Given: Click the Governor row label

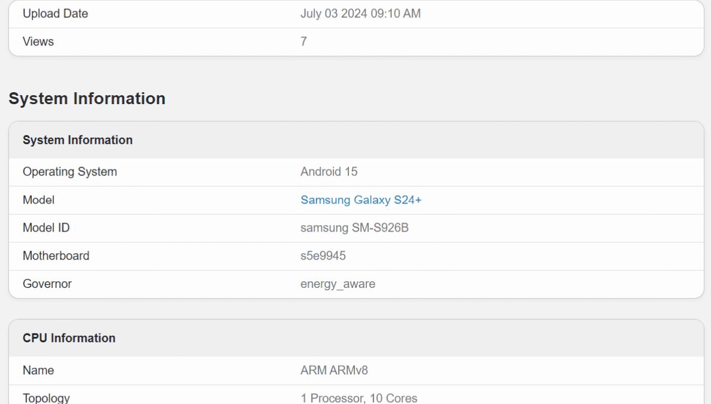Looking at the screenshot, I should (47, 284).
